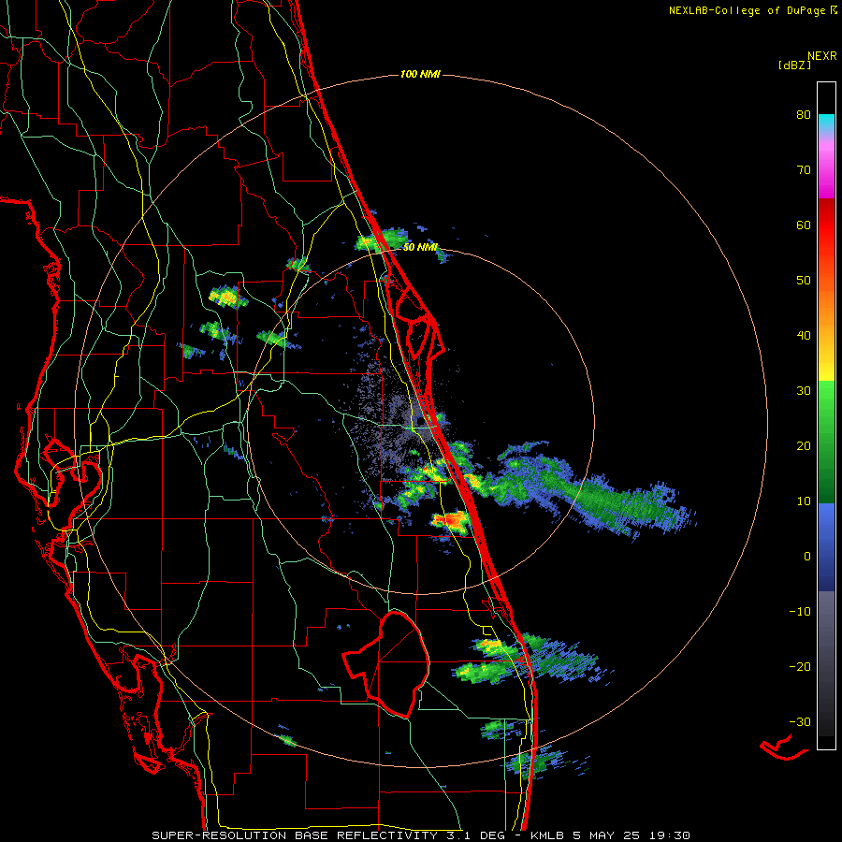Click the yellow-green cell near the 50 NMI label
Screen dimensions: 842x842
click(380, 240)
